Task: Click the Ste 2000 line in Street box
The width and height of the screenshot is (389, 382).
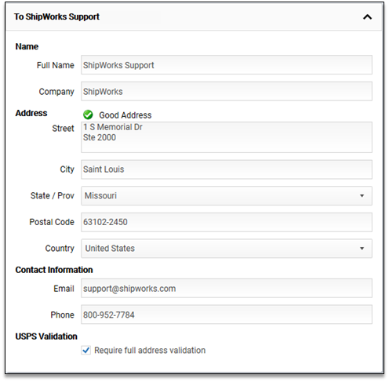Action: pyautogui.click(x=100, y=137)
